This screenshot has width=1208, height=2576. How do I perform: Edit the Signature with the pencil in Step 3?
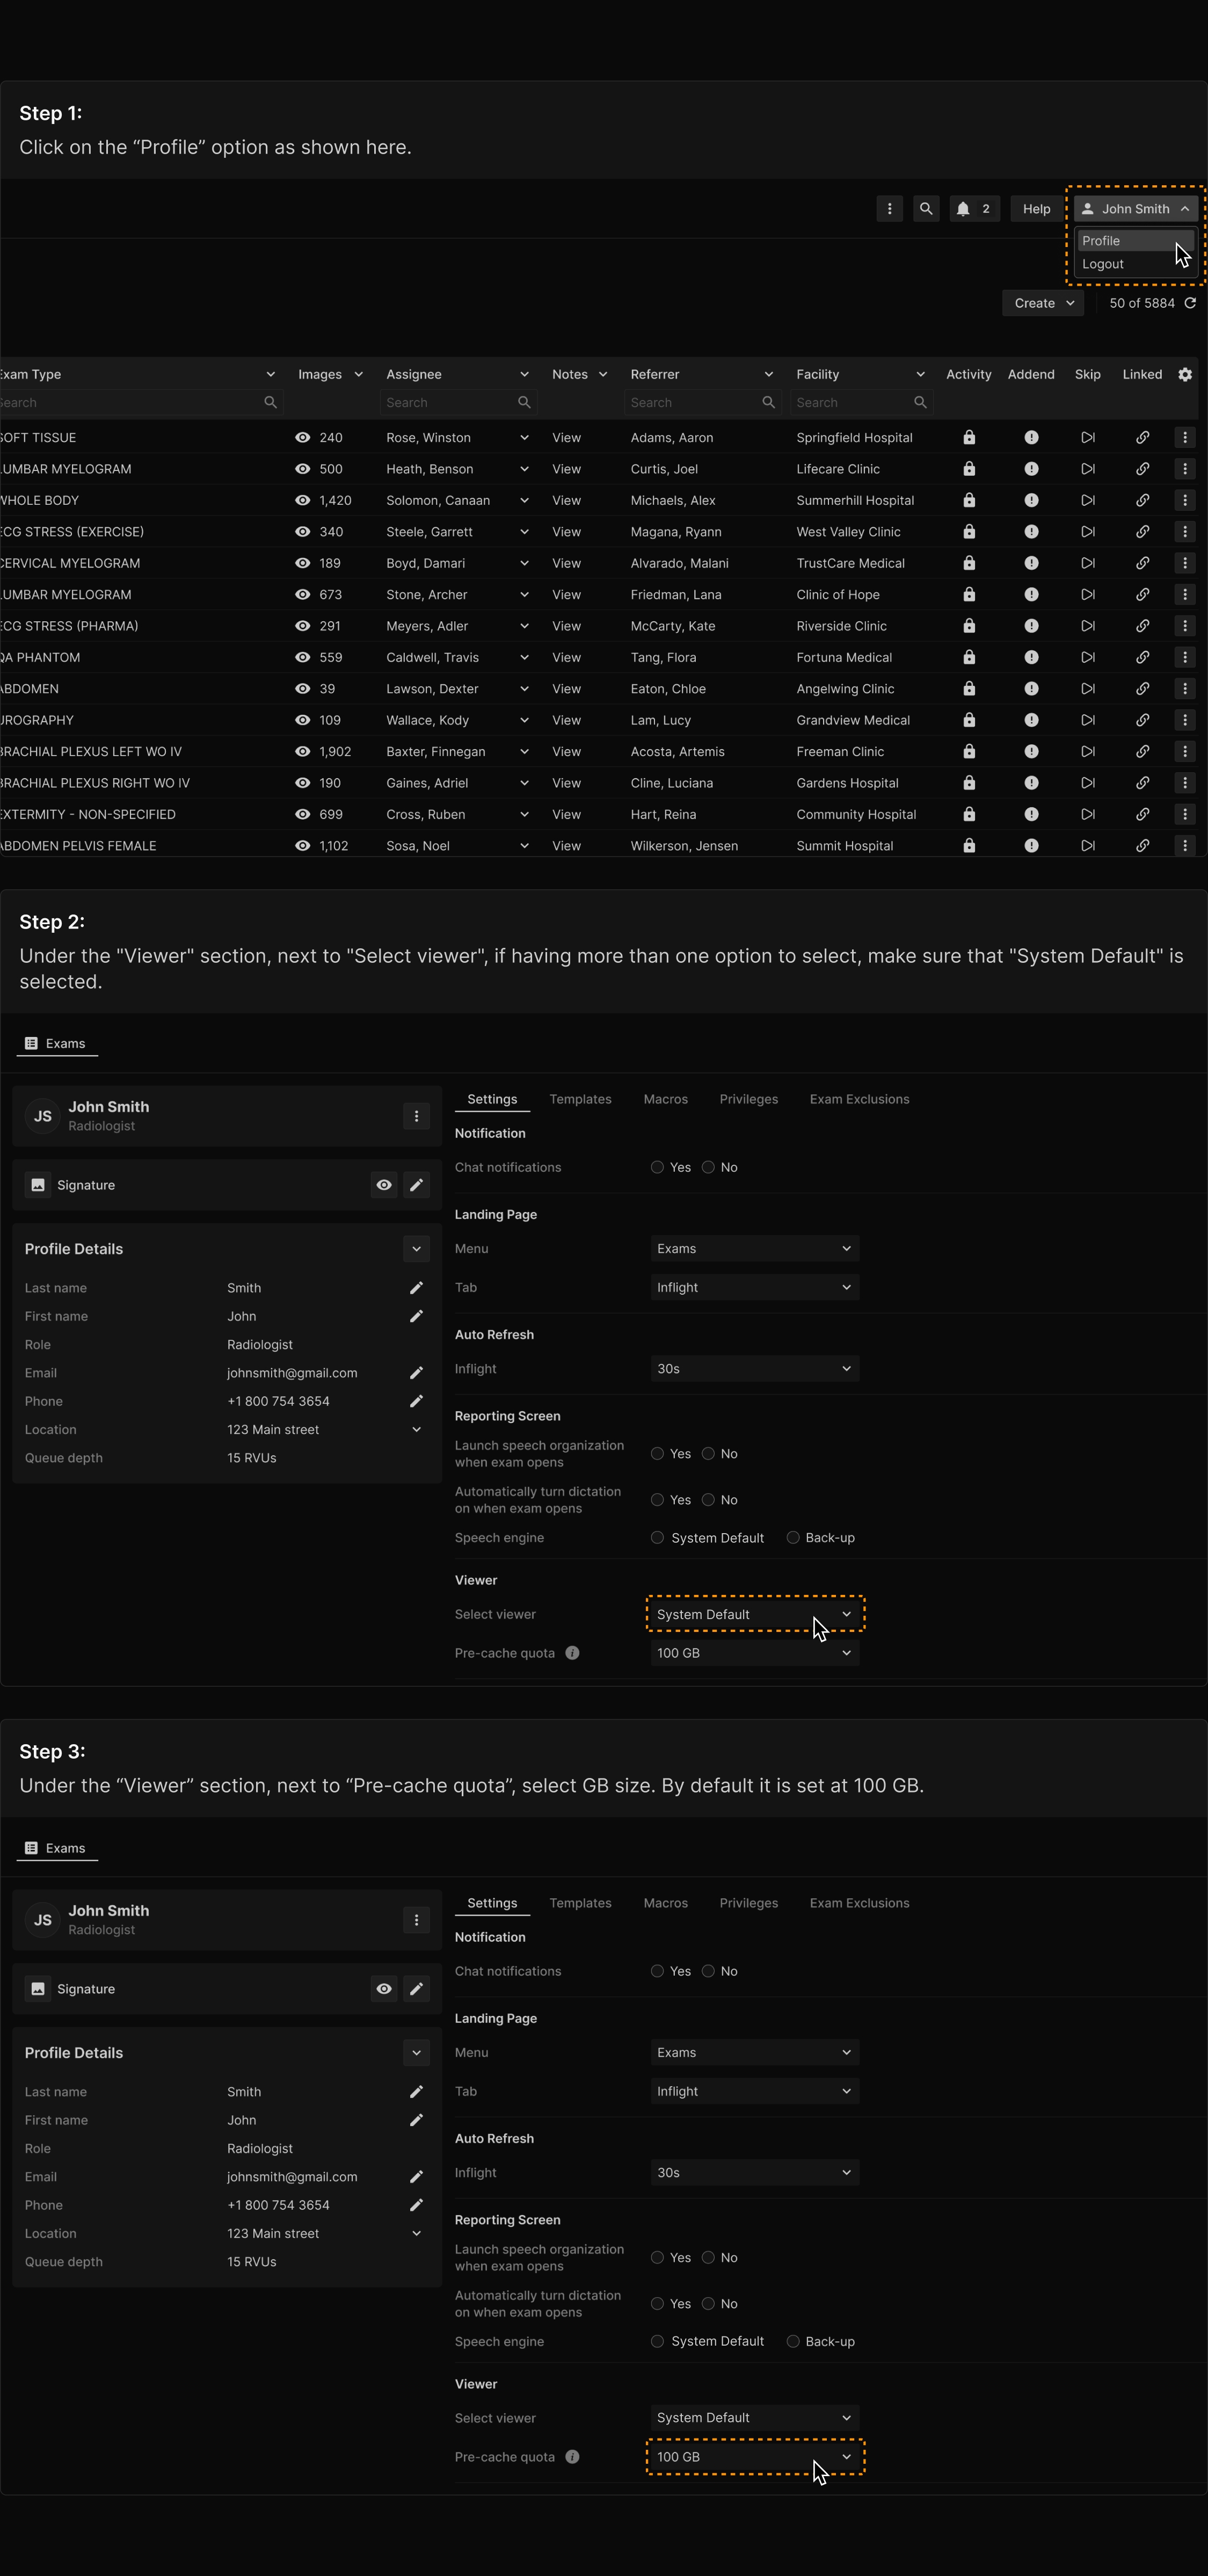(417, 1989)
